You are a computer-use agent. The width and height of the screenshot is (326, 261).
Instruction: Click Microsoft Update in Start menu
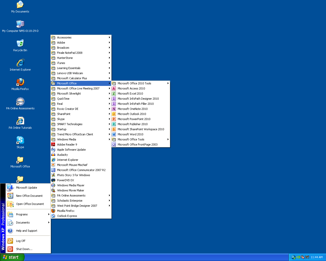(28, 188)
